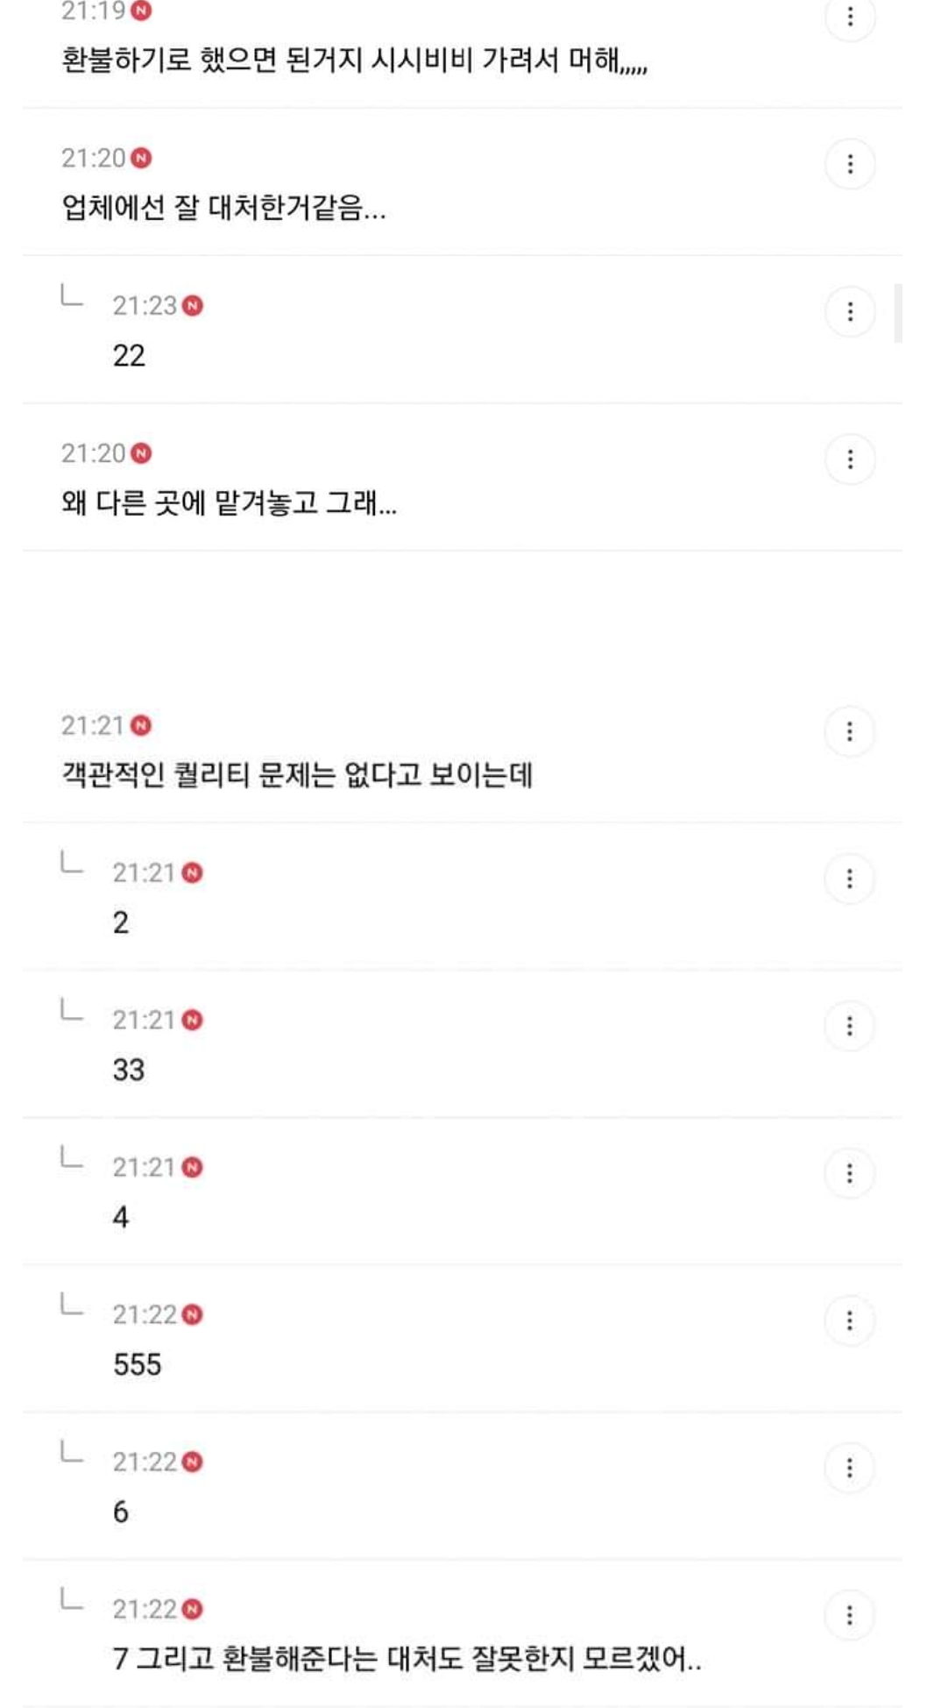Image resolution: width=934 pixels, height=1708 pixels.
Task: Tap the three-dot button on the "33" reply
Action: coord(849,1026)
